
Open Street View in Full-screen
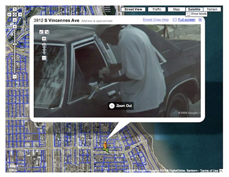pos(187,20)
